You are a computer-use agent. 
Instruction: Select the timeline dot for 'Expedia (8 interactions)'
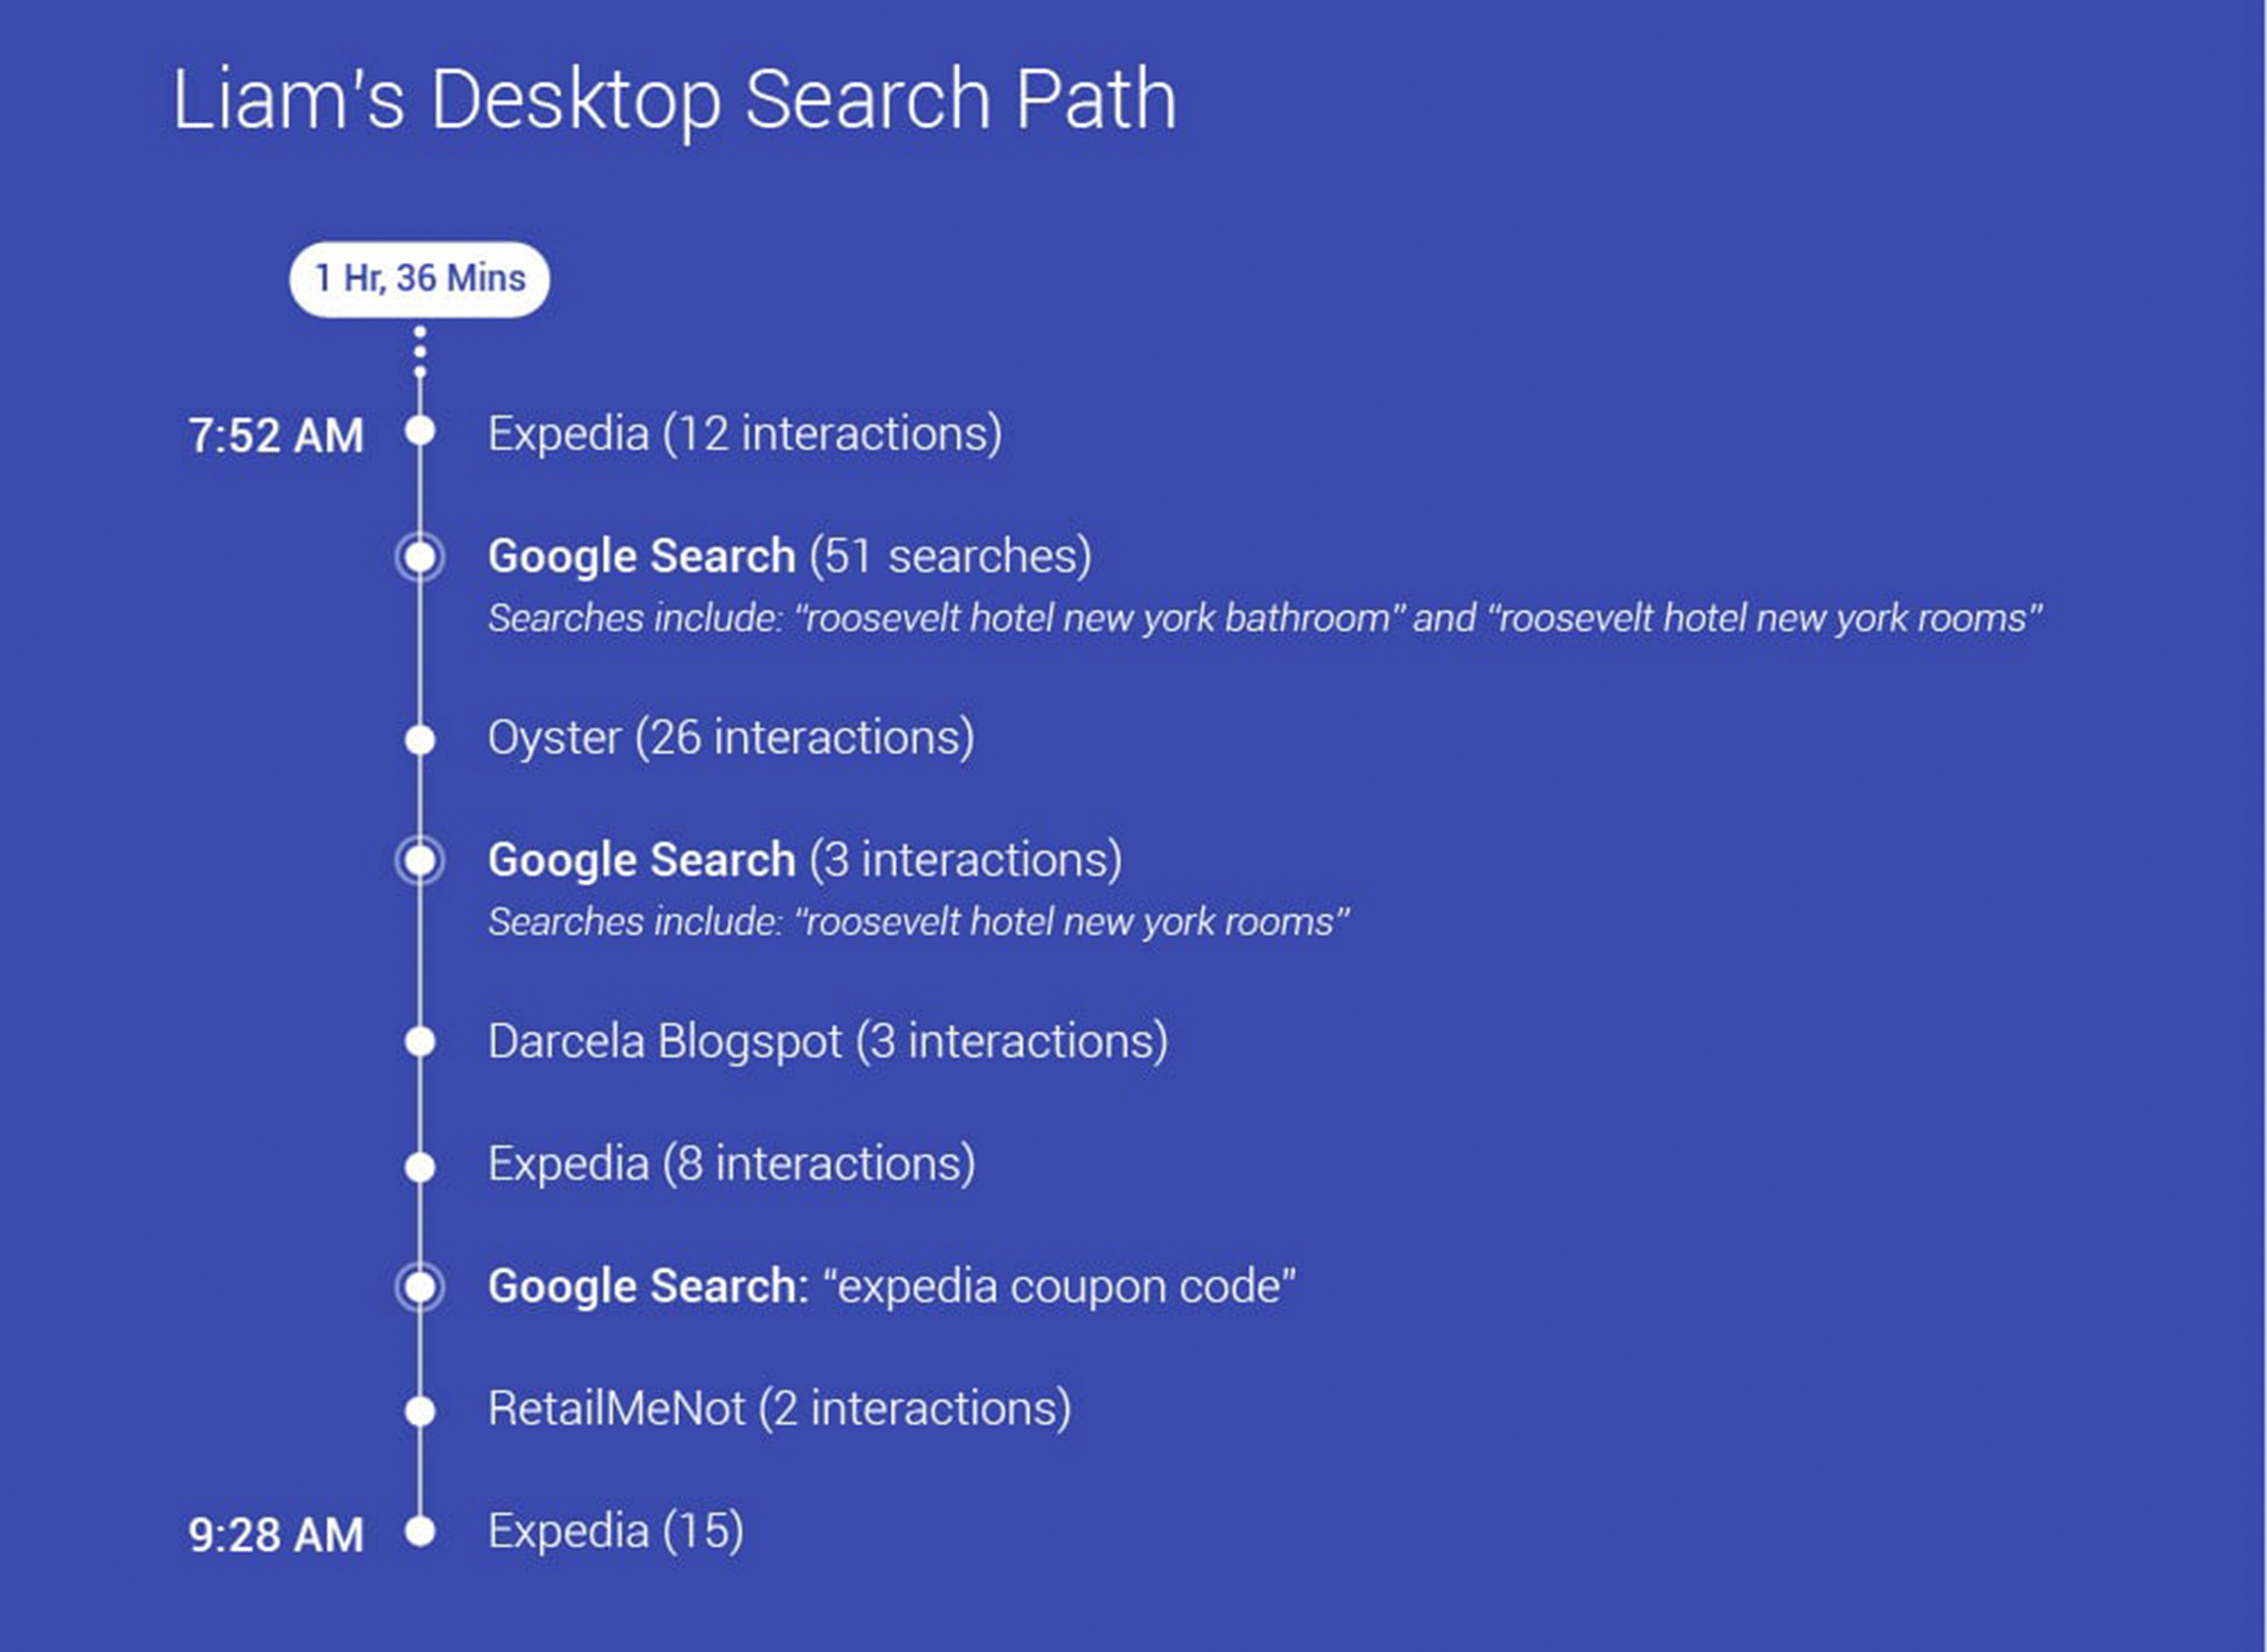420,1167
